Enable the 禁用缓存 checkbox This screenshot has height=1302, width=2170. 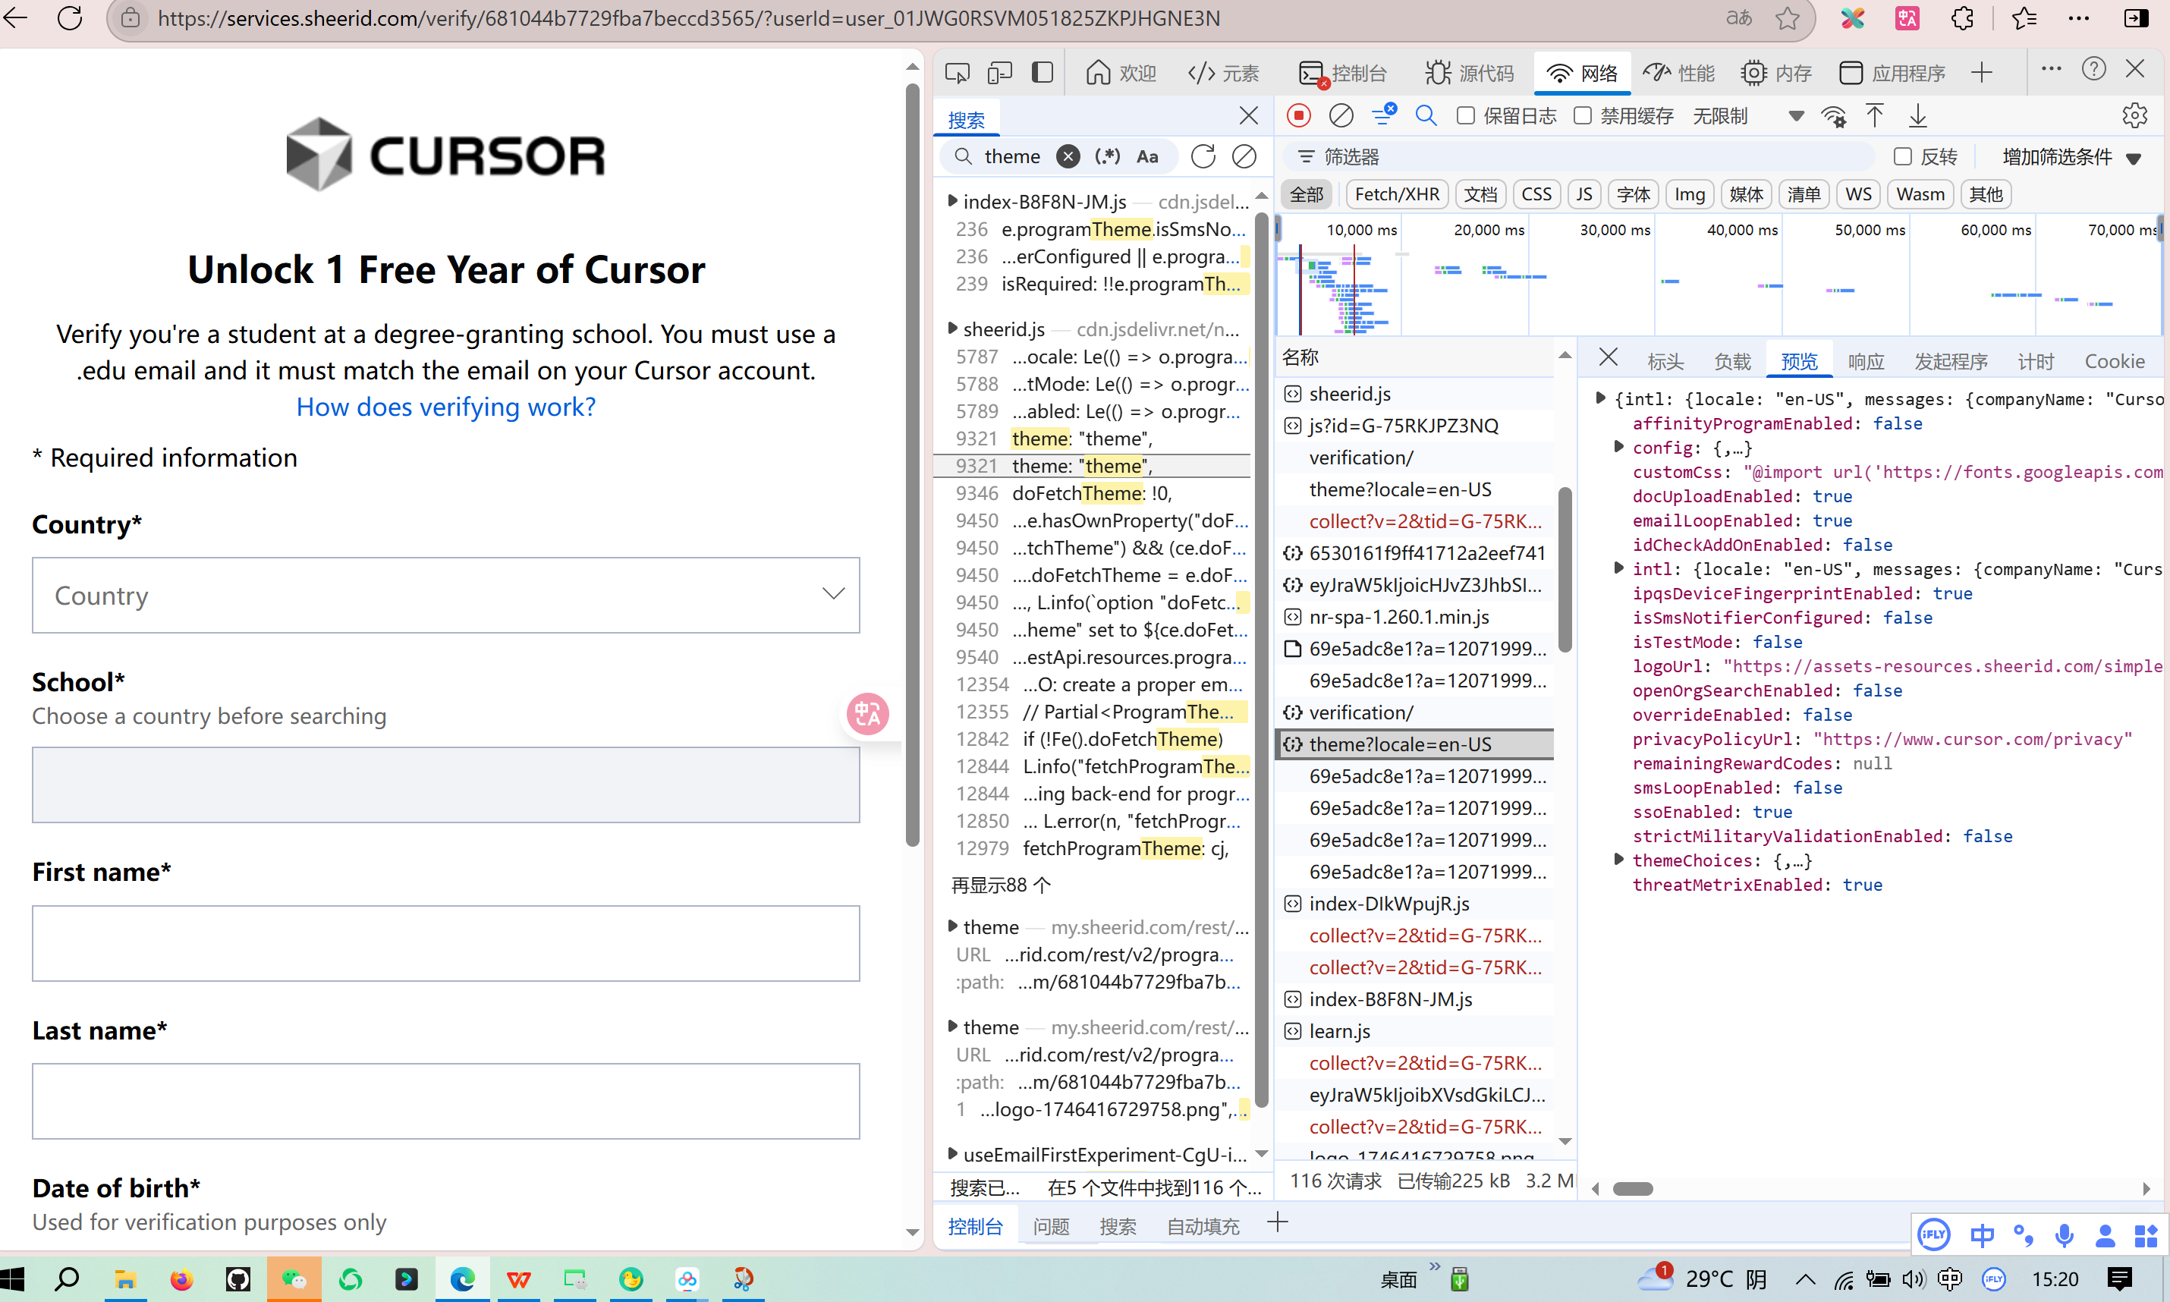click(x=1582, y=116)
